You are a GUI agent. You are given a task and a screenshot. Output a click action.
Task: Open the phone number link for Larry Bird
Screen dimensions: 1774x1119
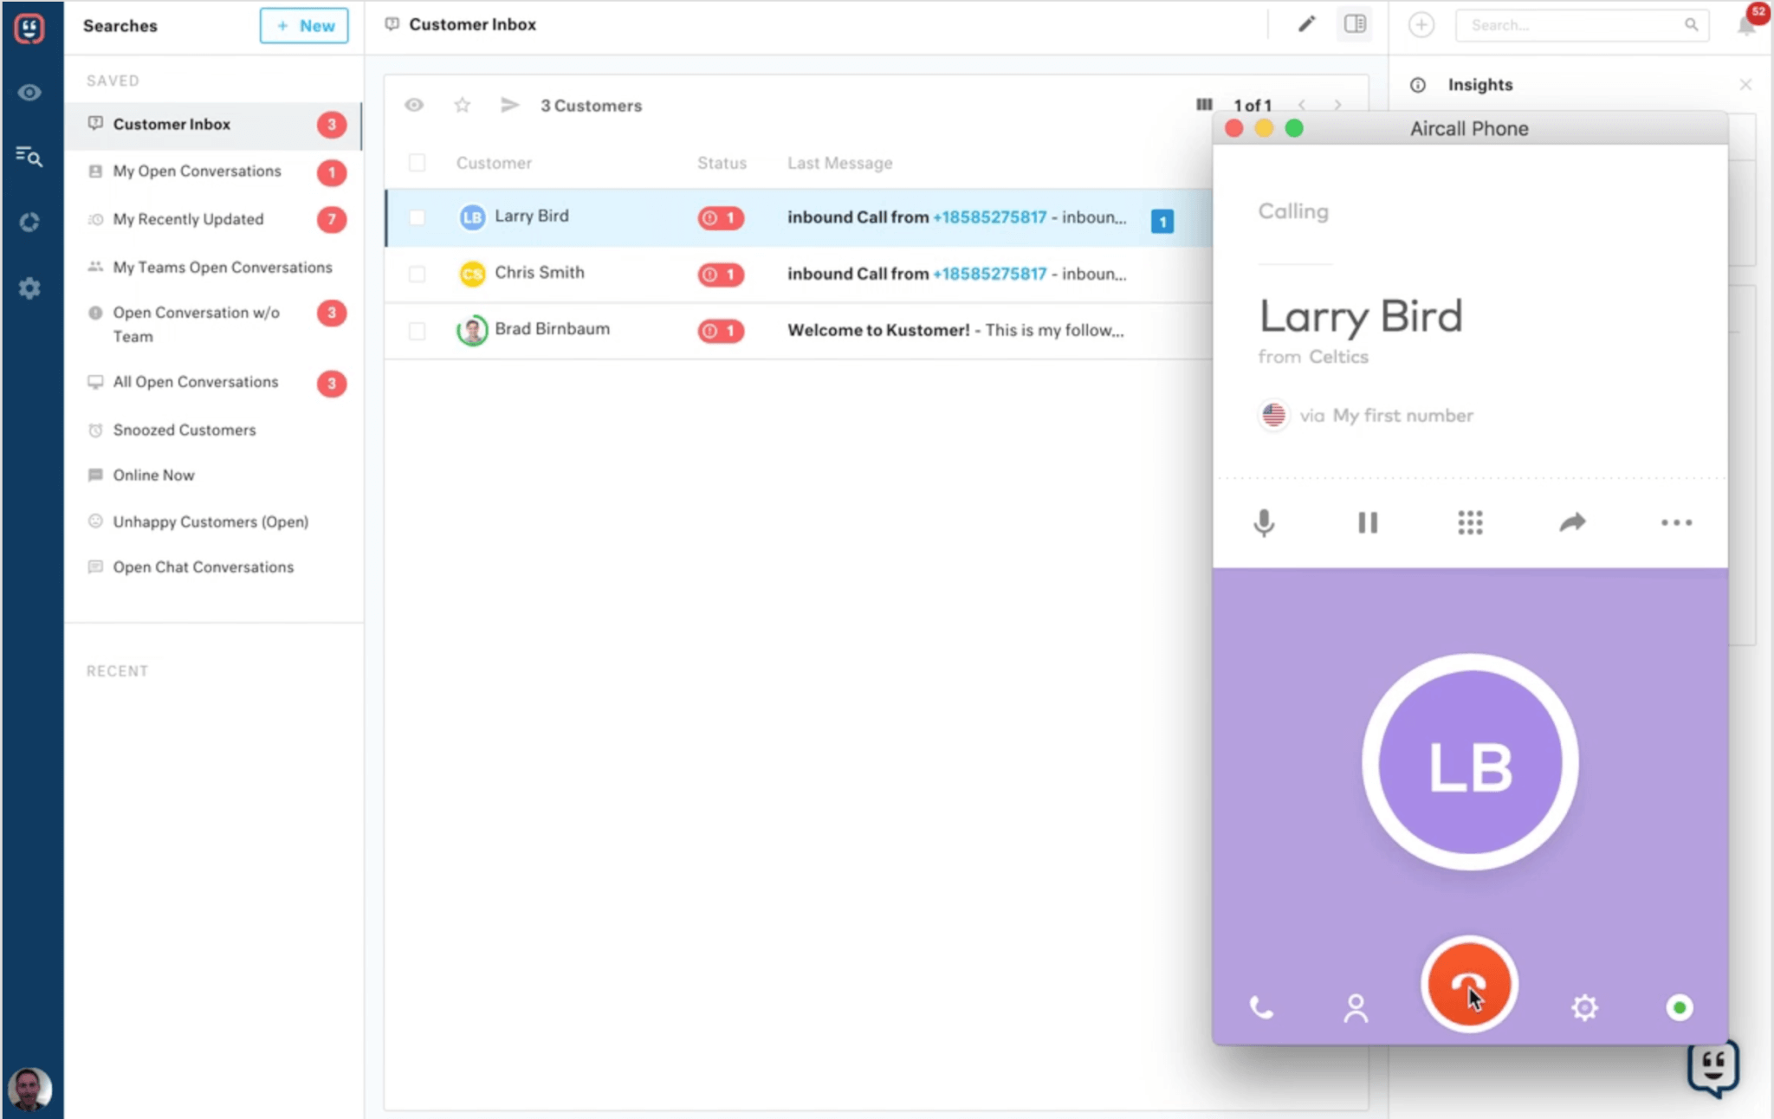(989, 217)
